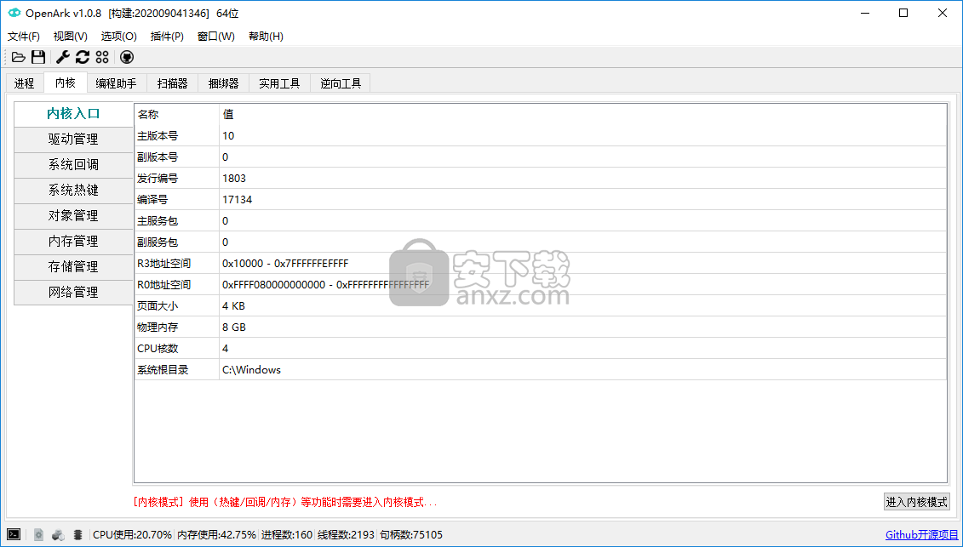Click the refresh arrows toolbar icon

click(x=83, y=57)
